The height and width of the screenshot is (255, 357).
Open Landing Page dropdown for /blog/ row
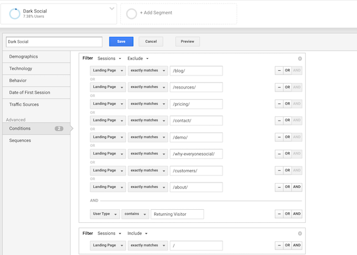pyautogui.click(x=108, y=71)
